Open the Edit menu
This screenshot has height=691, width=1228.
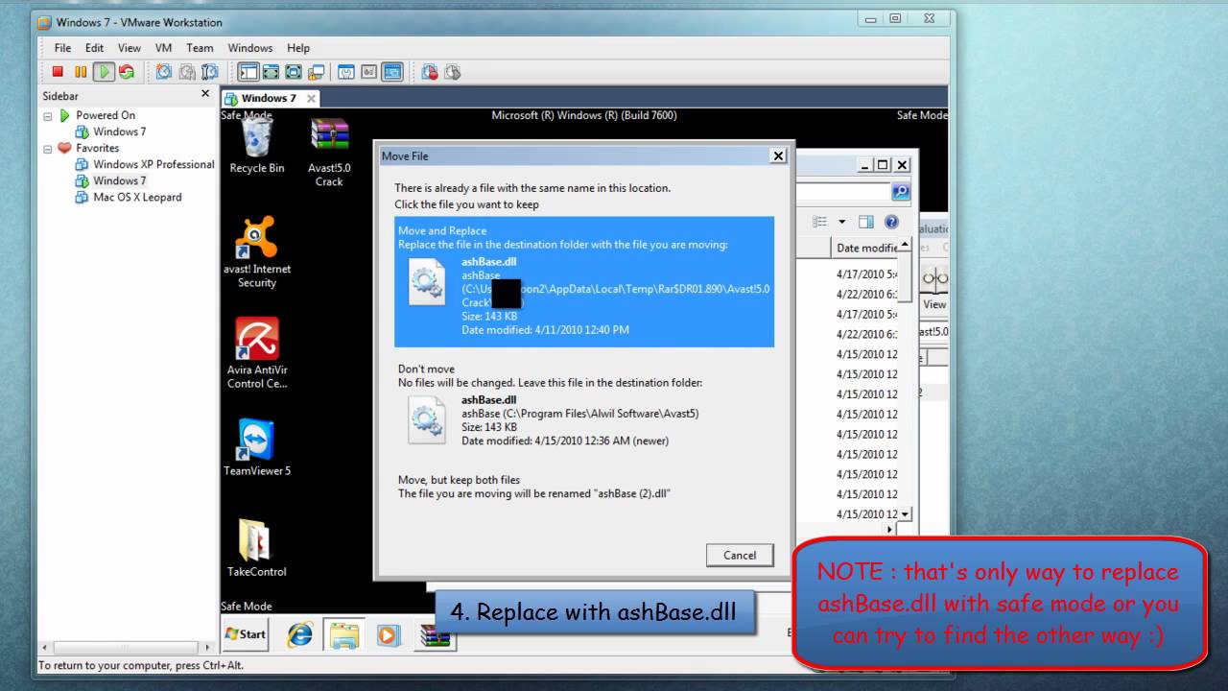[94, 48]
